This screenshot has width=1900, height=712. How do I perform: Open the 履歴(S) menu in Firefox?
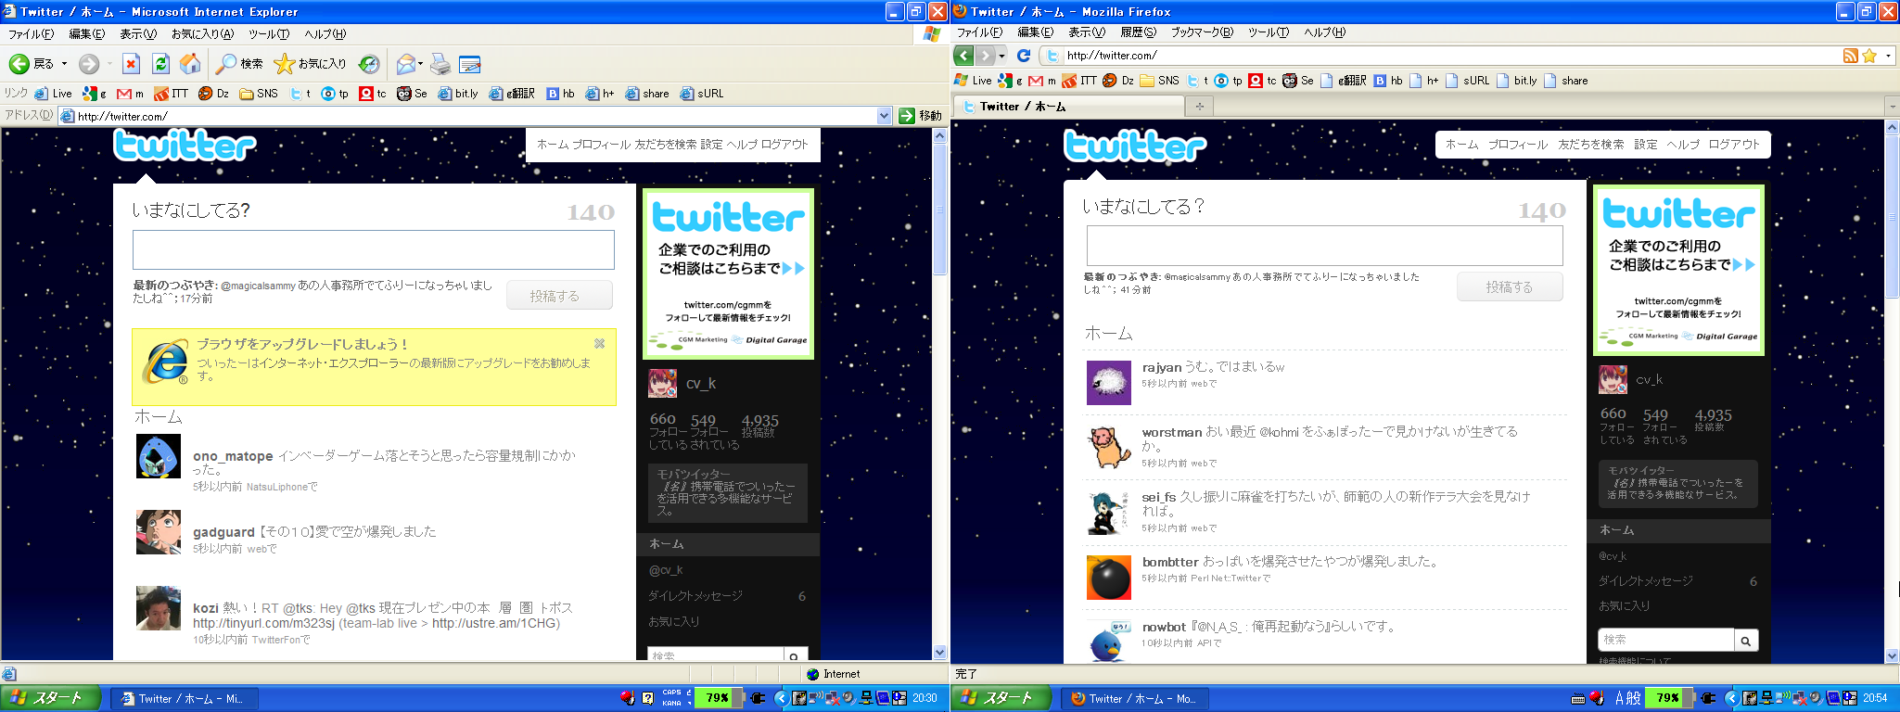pyautogui.click(x=1138, y=32)
